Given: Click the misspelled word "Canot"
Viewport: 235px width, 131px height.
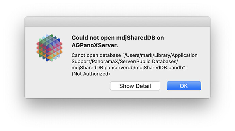Looking at the screenshot, I should pos(78,55).
